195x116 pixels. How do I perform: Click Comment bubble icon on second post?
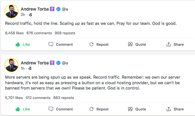pyautogui.click(x=51, y=109)
